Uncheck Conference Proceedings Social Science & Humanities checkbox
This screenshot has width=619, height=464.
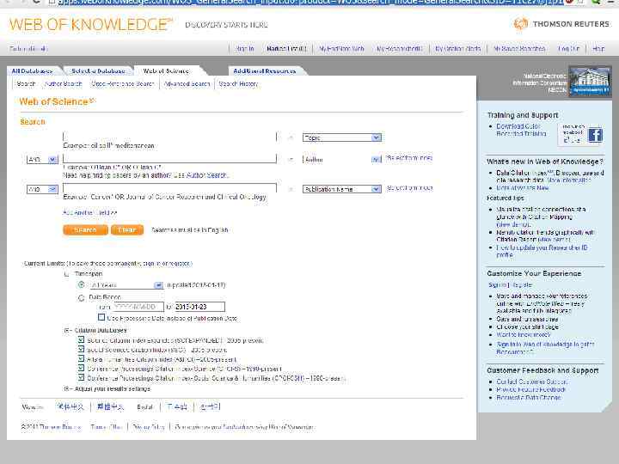pos(81,377)
